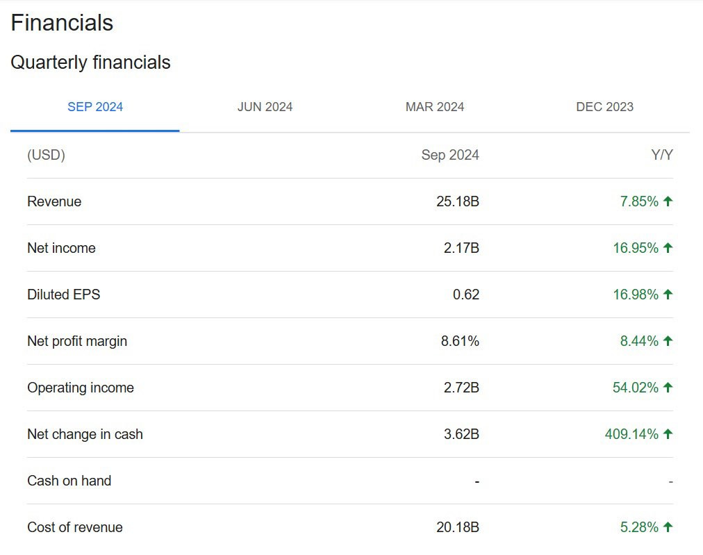The width and height of the screenshot is (703, 555).
Task: Click the green up arrow beside Revenue
Action: tap(668, 201)
